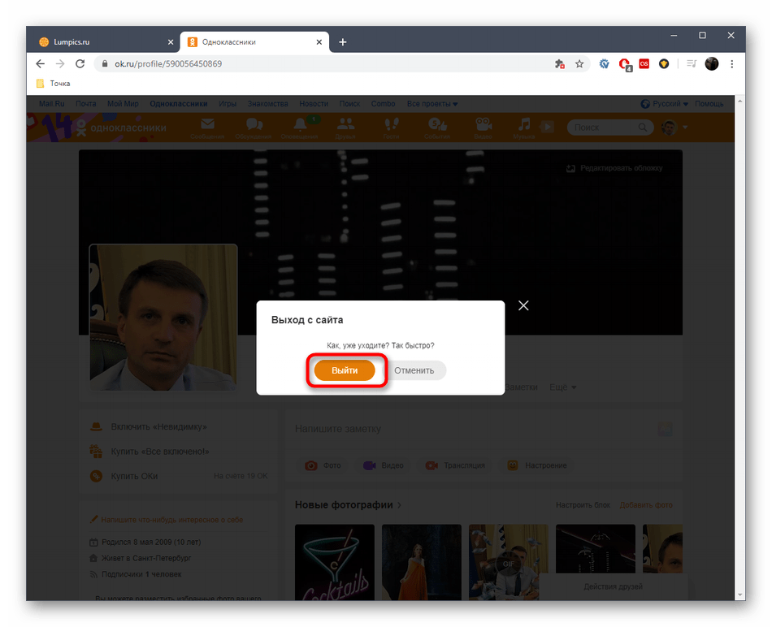Open the Музыка music note icon
Image resolution: width=772 pixels, height=627 pixels.
pos(523,124)
